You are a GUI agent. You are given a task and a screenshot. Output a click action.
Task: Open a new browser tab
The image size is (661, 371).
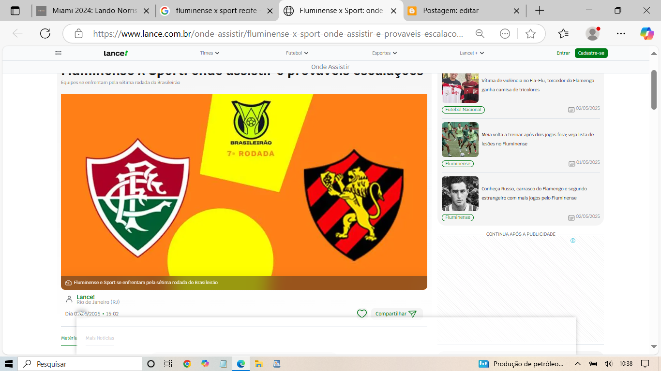pos(540,11)
